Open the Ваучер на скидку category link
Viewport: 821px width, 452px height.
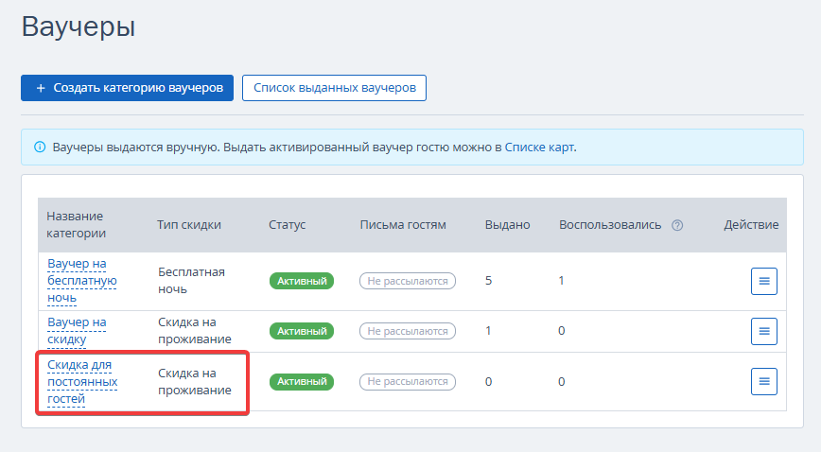(77, 331)
